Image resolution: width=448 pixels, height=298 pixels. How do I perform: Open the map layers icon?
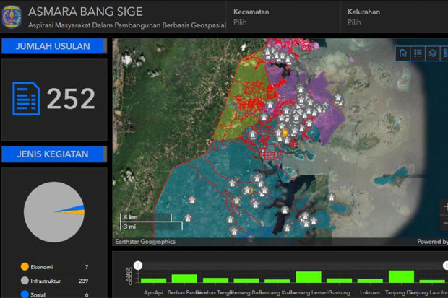coord(433,53)
